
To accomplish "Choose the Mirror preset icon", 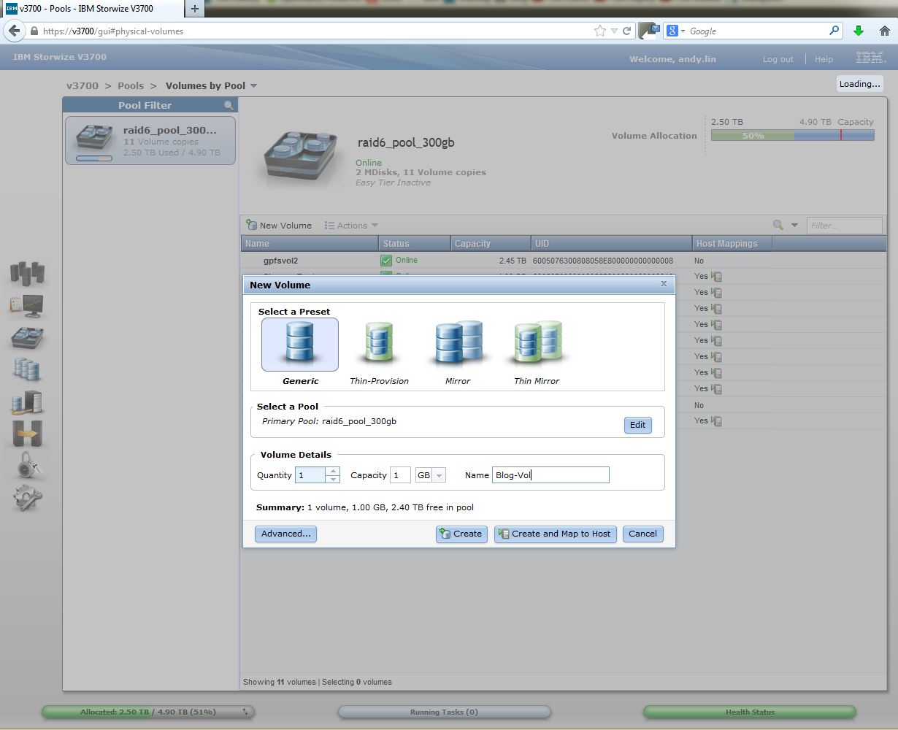I will 458,345.
